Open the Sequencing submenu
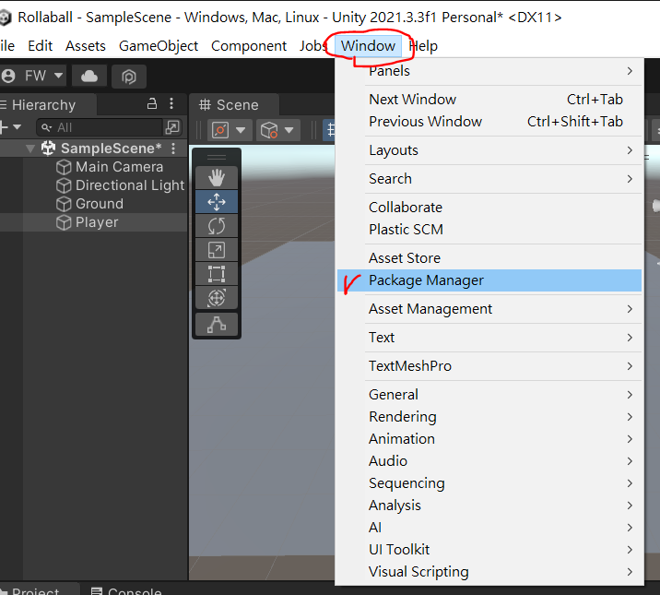 (489, 483)
